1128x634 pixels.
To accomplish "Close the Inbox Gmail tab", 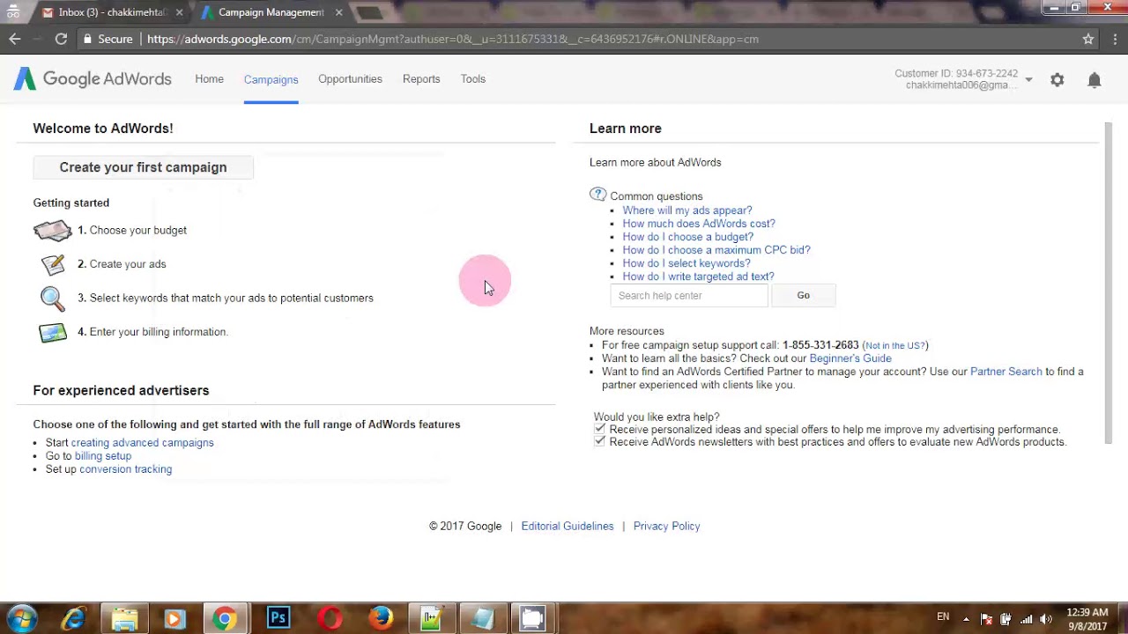I will coord(180,12).
